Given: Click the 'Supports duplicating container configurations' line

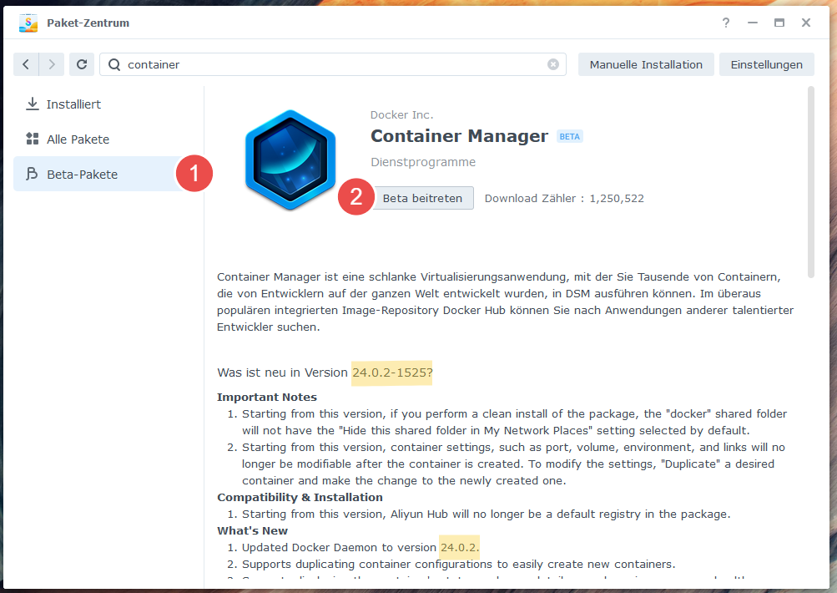Looking at the screenshot, I should tap(458, 564).
